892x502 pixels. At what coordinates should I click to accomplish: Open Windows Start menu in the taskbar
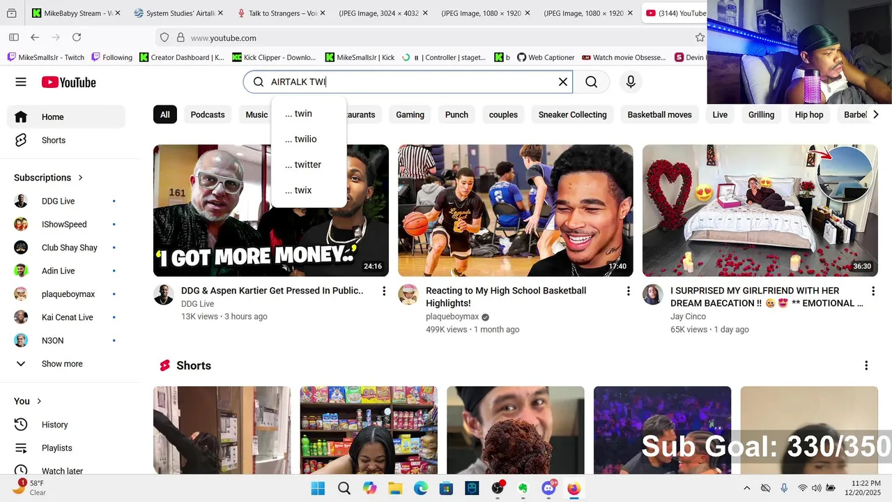(318, 488)
